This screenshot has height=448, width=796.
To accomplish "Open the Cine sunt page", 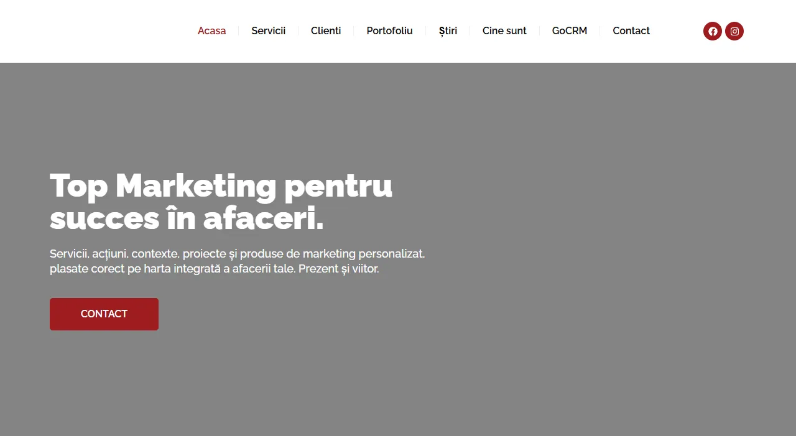I will click(x=504, y=30).
